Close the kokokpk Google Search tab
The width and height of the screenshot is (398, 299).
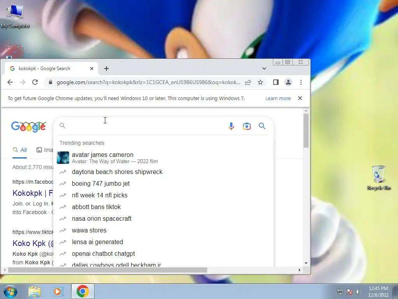tap(92, 69)
